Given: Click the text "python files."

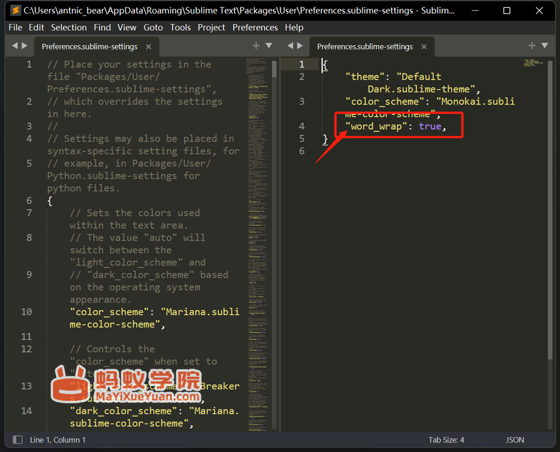Looking at the screenshot, I should 83,188.
